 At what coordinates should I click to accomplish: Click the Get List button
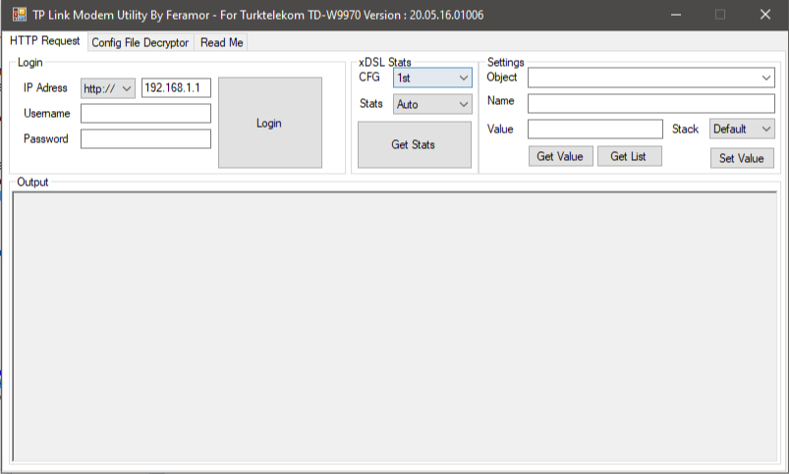pyautogui.click(x=630, y=156)
